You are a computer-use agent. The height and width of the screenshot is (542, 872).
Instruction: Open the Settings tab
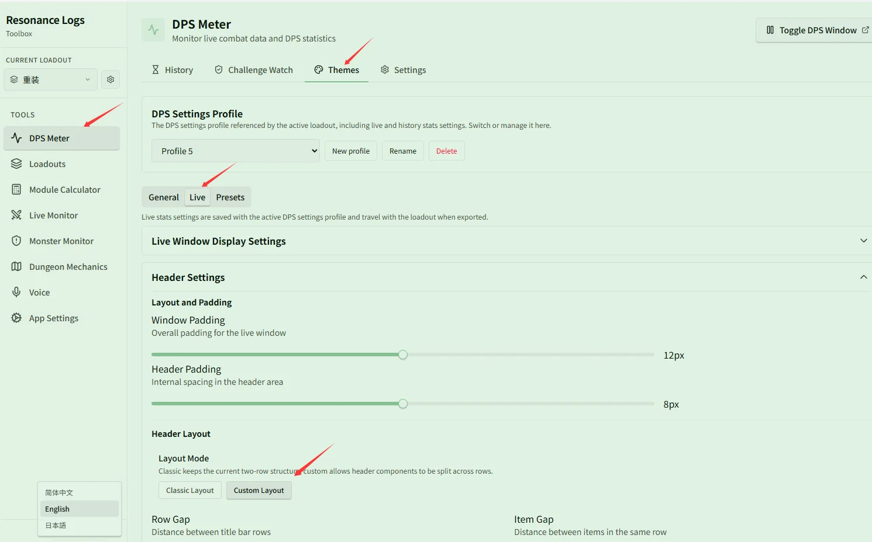(403, 70)
